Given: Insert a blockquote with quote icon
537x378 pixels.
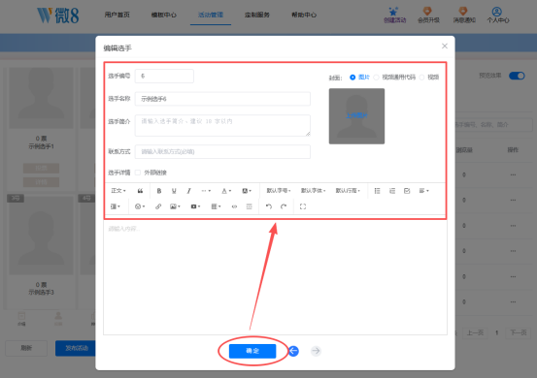Looking at the screenshot, I should 140,191.
